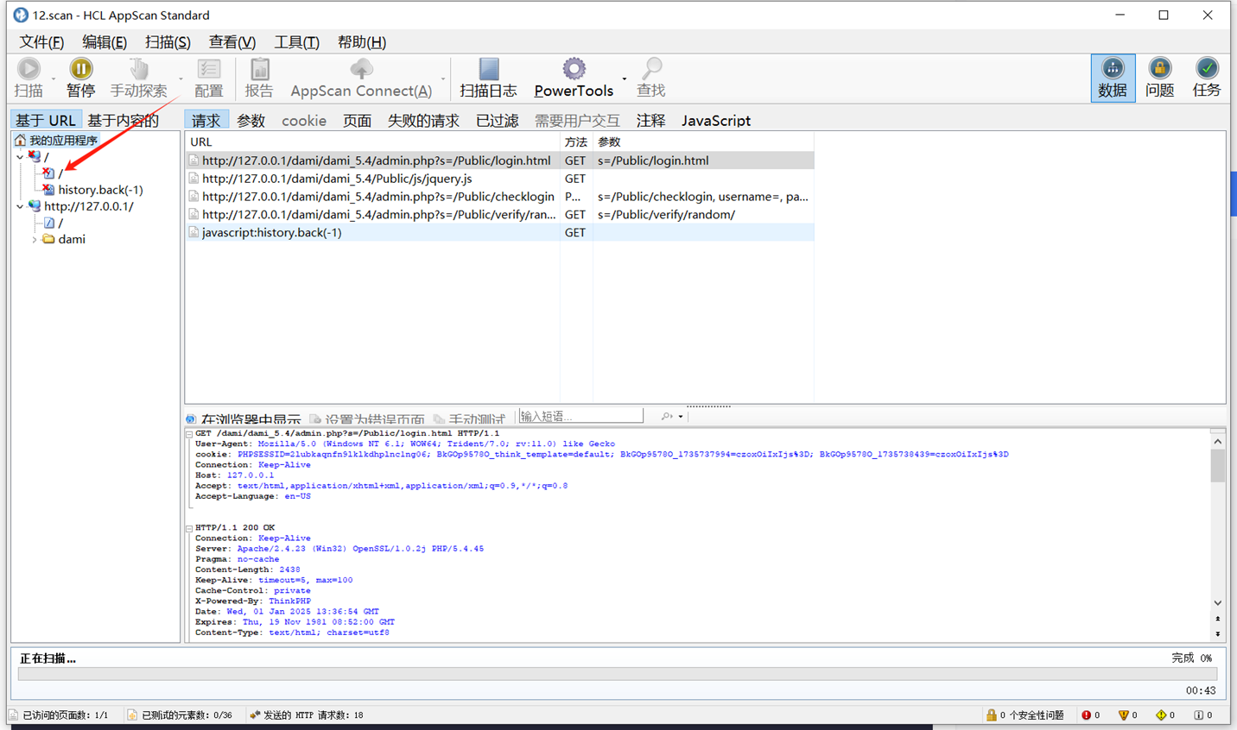
Task: Open the dropdown arrow beside PowerTools
Action: 625,79
